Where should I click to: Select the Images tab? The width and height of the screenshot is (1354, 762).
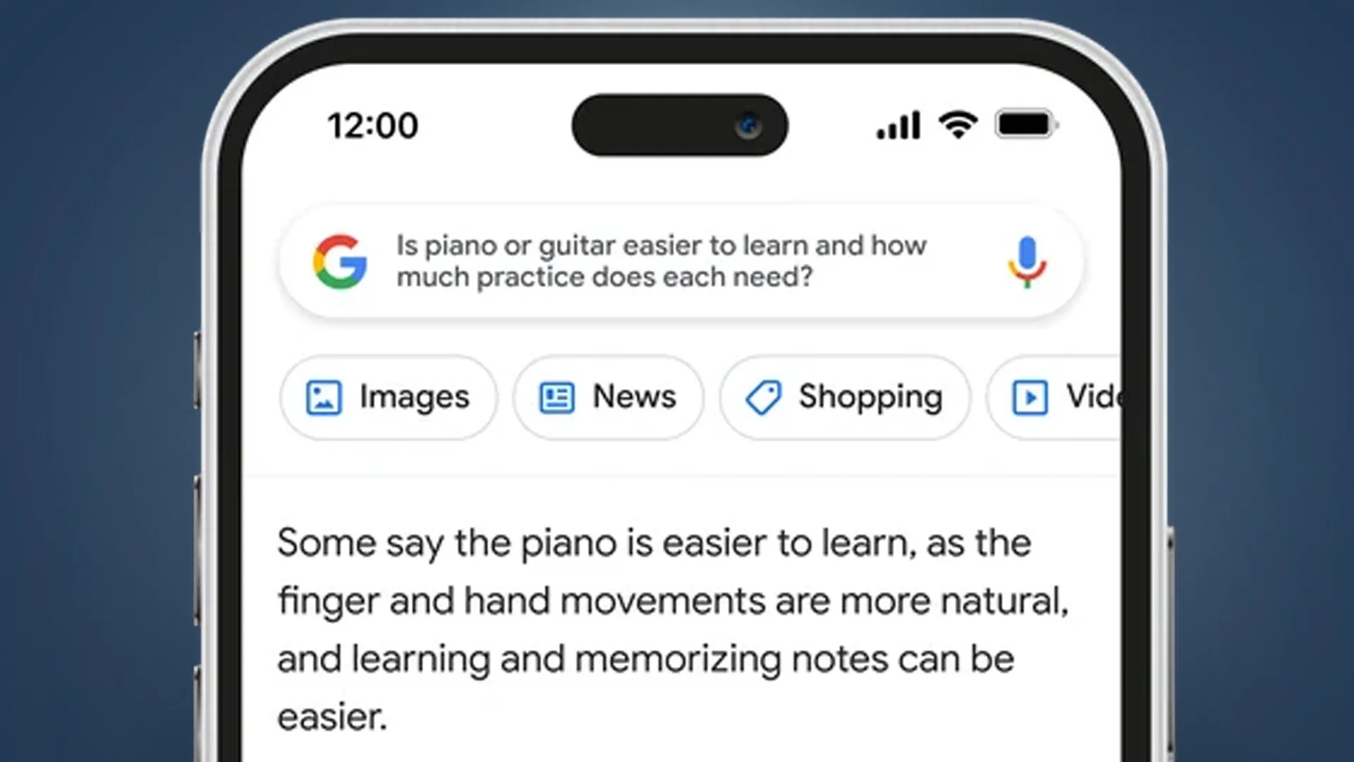point(388,397)
